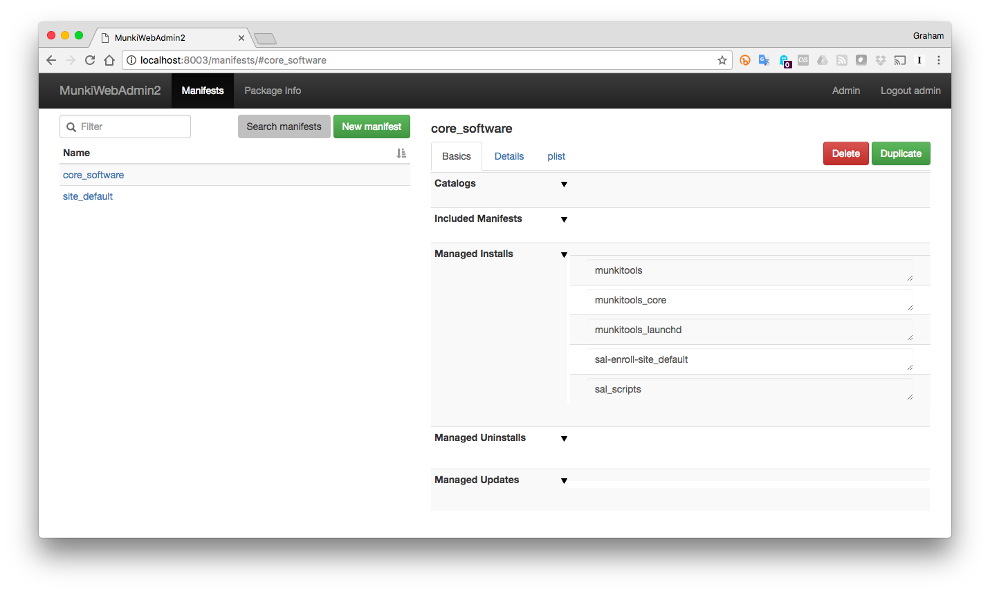990x593 pixels.
Task: Collapse the Managed Uninstalls section
Action: click(x=565, y=439)
